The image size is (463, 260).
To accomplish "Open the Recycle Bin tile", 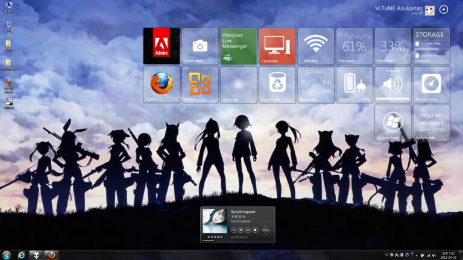I will 277,85.
